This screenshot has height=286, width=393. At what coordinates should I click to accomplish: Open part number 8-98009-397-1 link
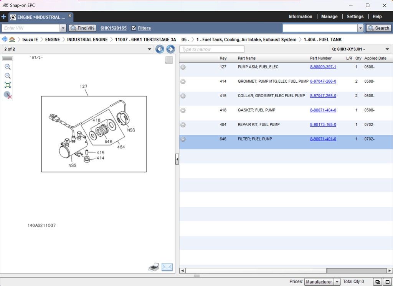tap(323, 67)
